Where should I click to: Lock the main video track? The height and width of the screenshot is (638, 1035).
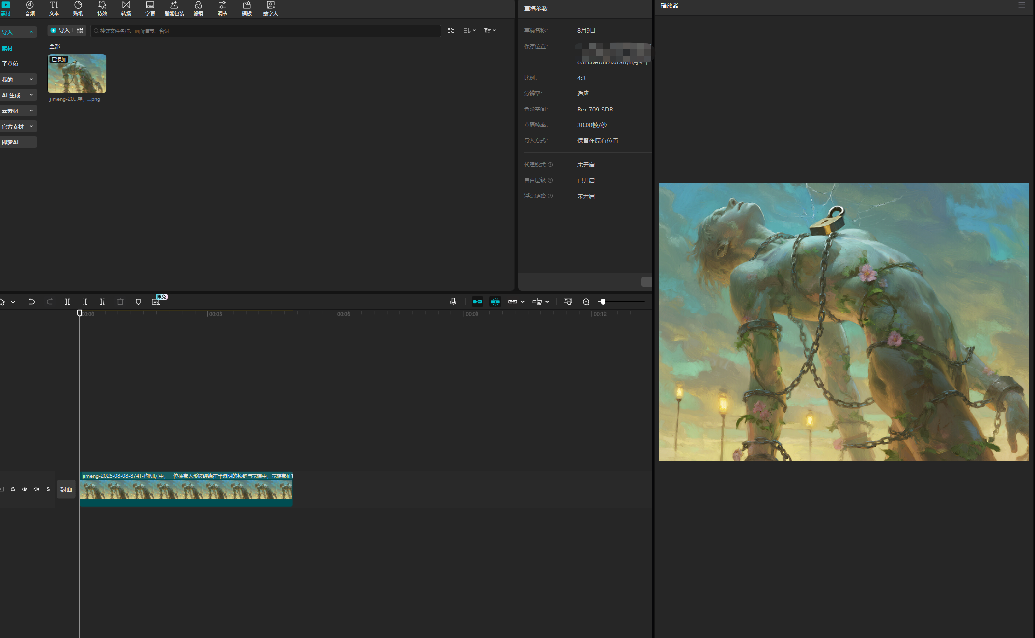coord(13,489)
